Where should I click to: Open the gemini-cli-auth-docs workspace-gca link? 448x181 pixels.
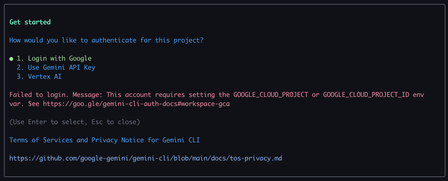pyautogui.click(x=136, y=104)
